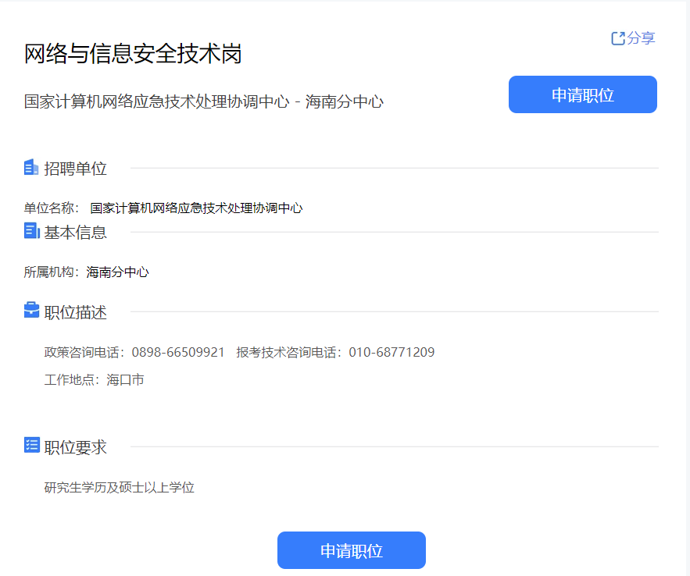Viewport: 690px width, 576px height.
Task: Click the 工作地点 海口市 line
Action: pyautogui.click(x=94, y=380)
